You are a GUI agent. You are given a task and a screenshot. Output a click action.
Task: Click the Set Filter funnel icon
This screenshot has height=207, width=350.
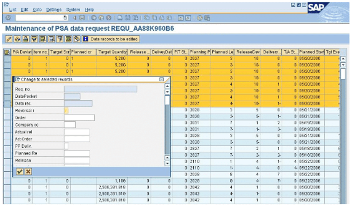[60, 39]
